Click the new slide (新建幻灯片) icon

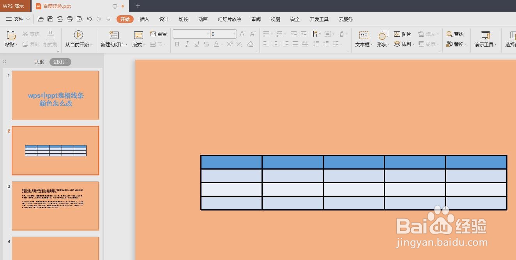coord(114,35)
